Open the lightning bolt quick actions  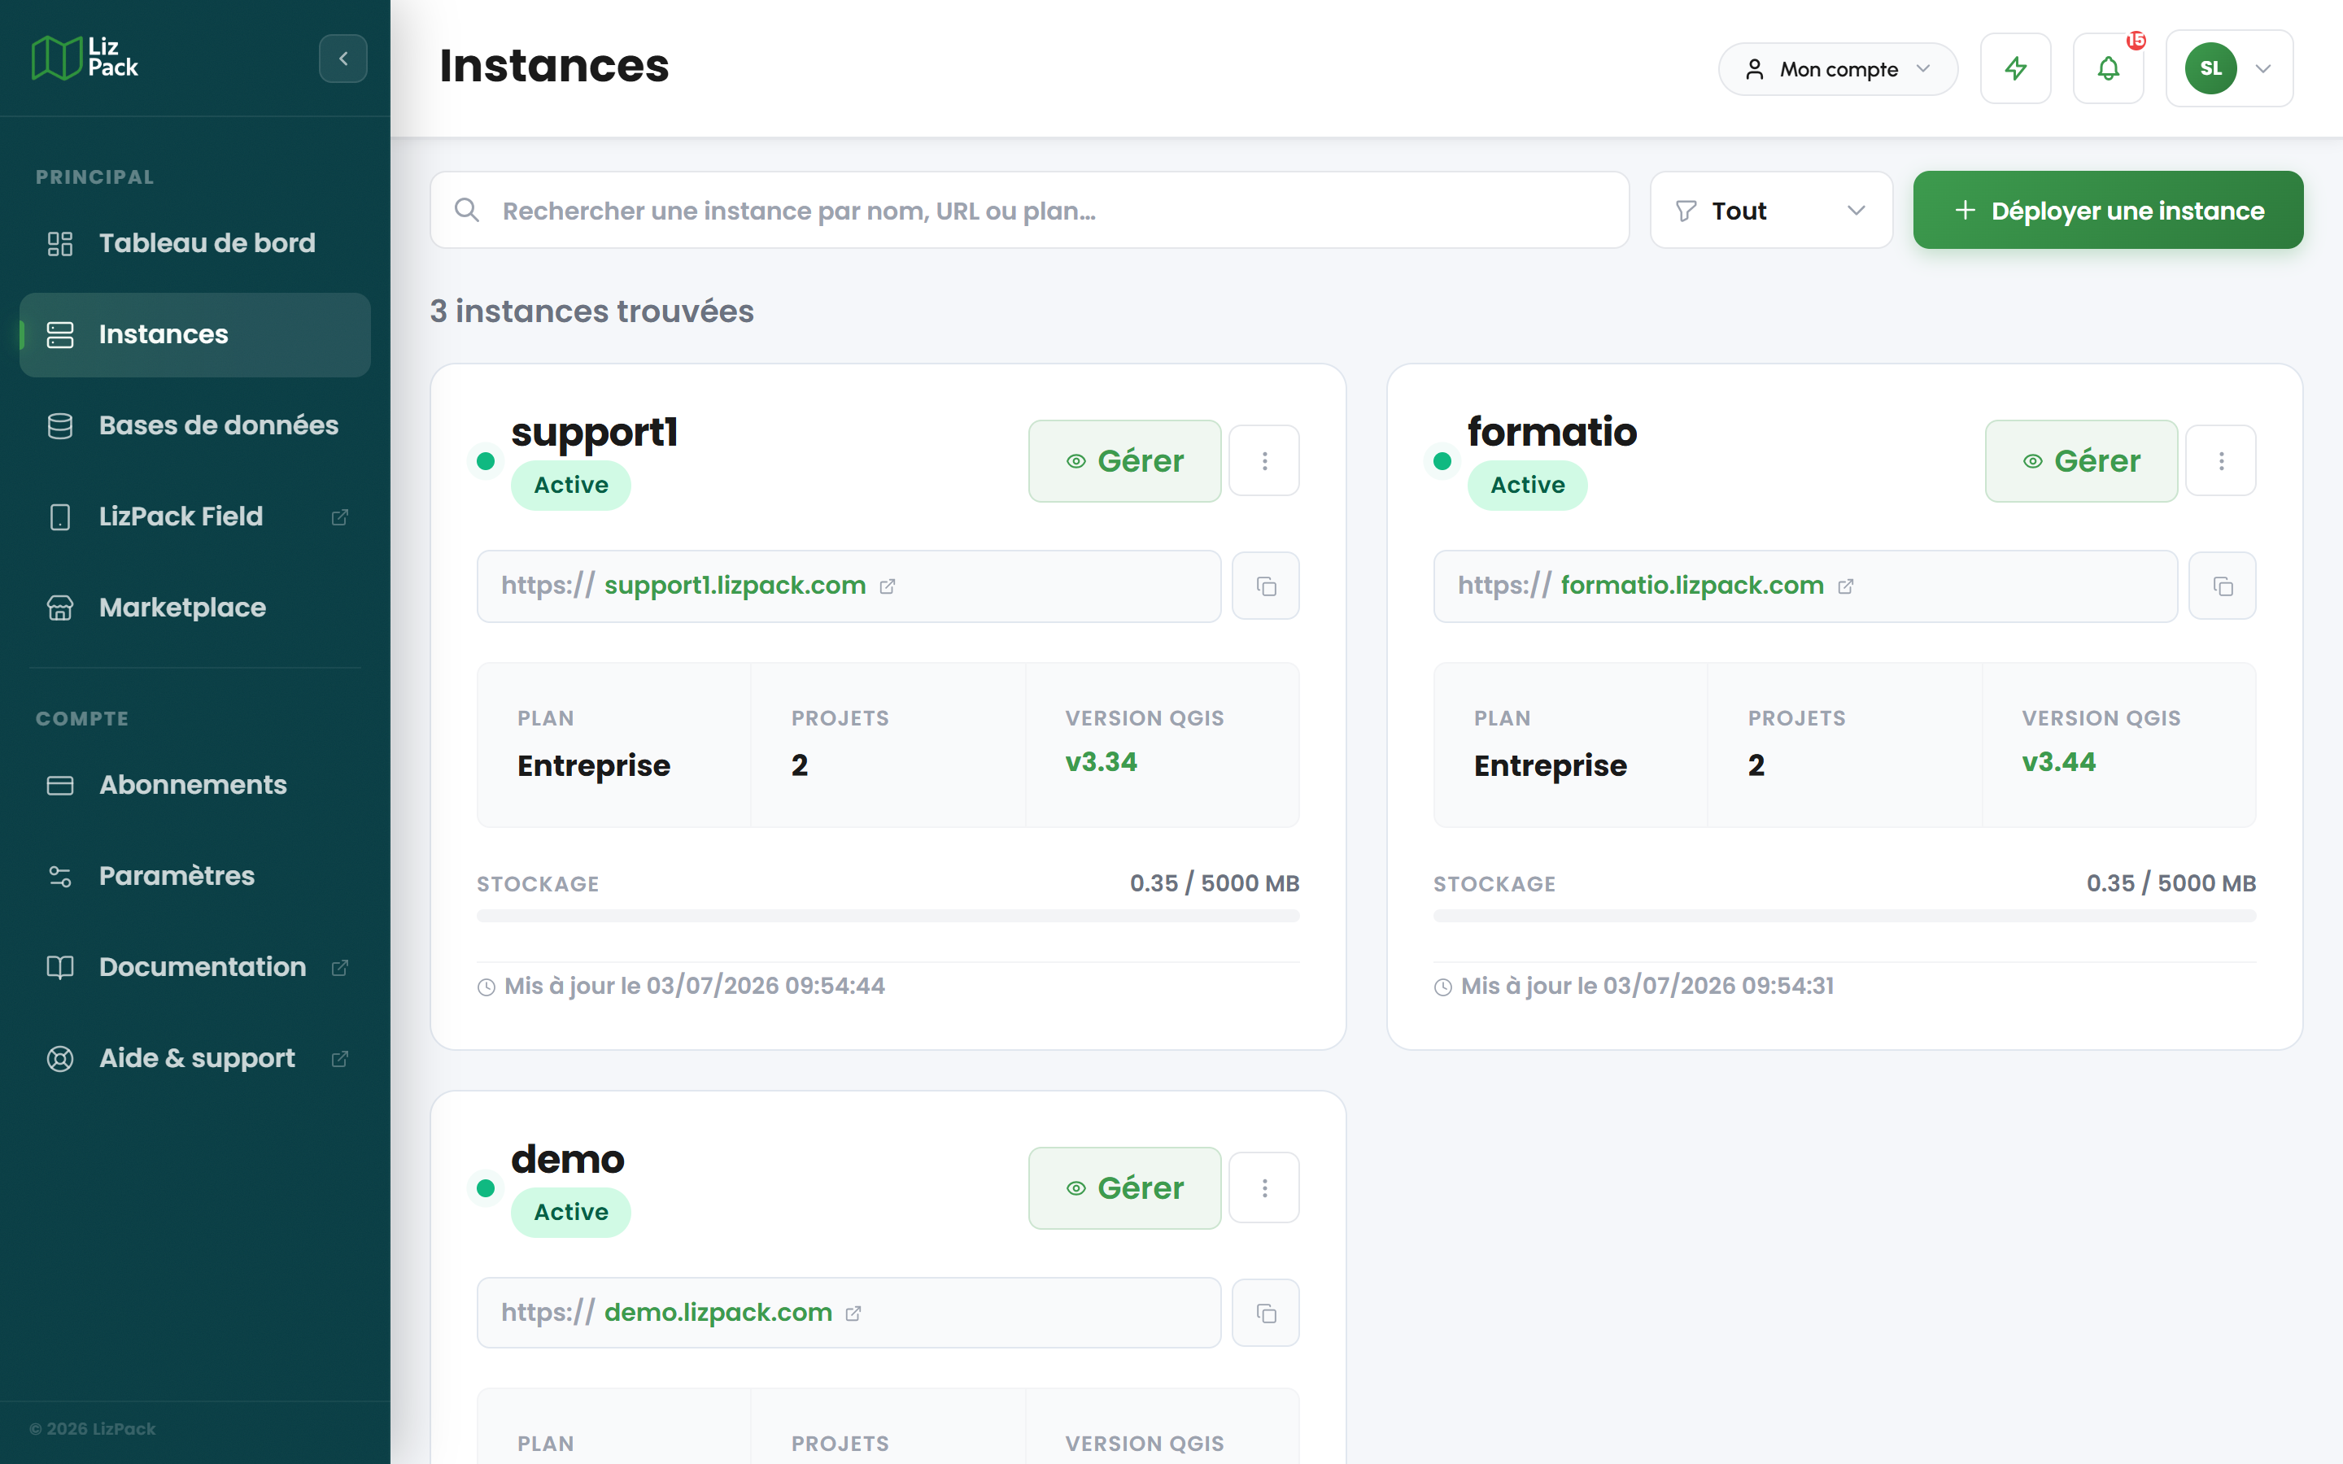2016,69
